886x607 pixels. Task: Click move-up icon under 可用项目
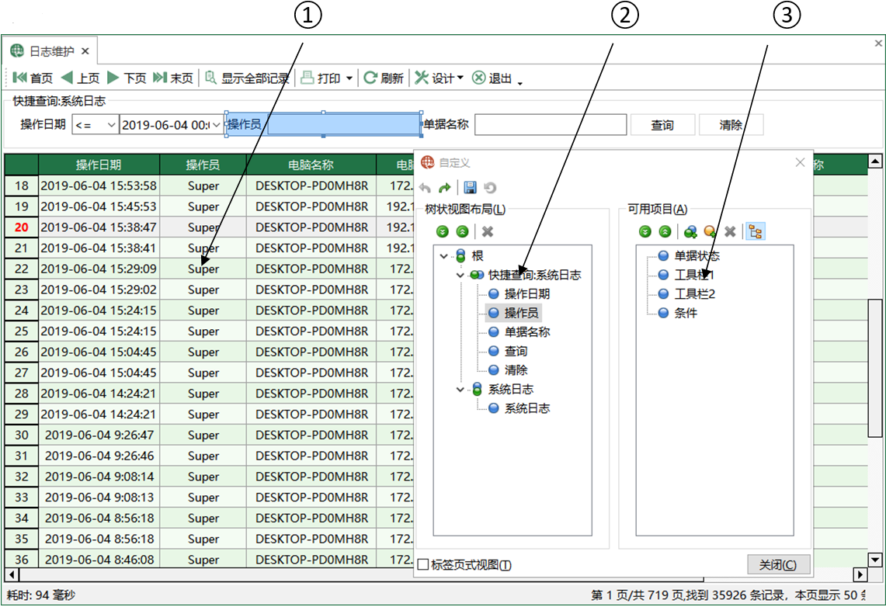tap(665, 231)
